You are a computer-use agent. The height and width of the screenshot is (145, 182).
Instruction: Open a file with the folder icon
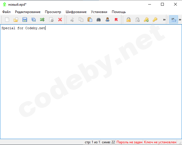pyautogui.click(x=16, y=20)
